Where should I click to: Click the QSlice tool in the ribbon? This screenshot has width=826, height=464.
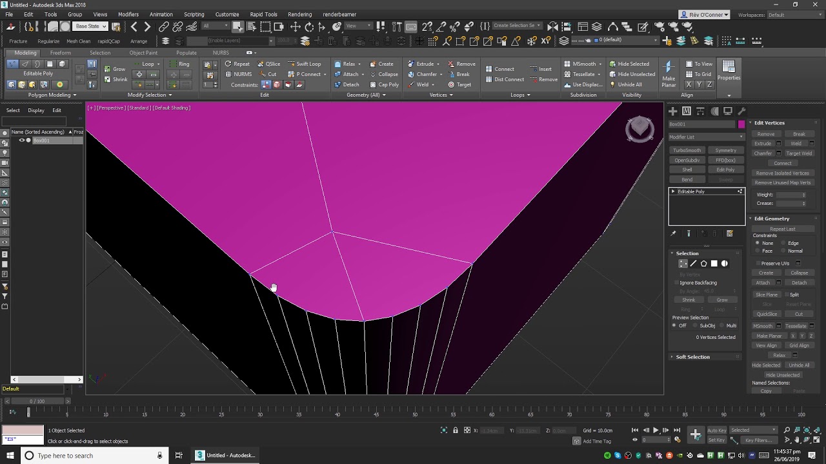point(268,64)
